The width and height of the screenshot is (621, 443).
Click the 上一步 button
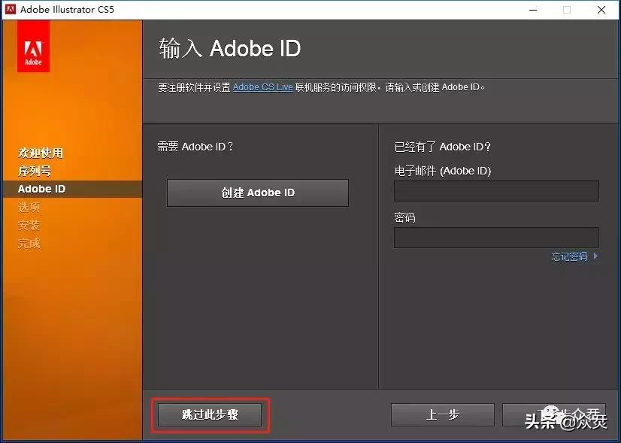442,414
